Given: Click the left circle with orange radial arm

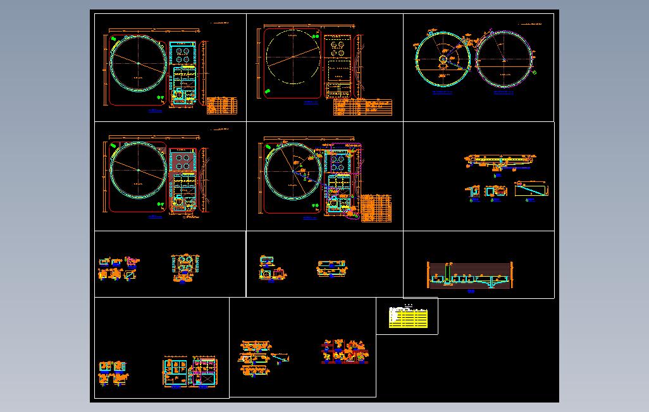Looking at the screenshot, I should (443, 59).
